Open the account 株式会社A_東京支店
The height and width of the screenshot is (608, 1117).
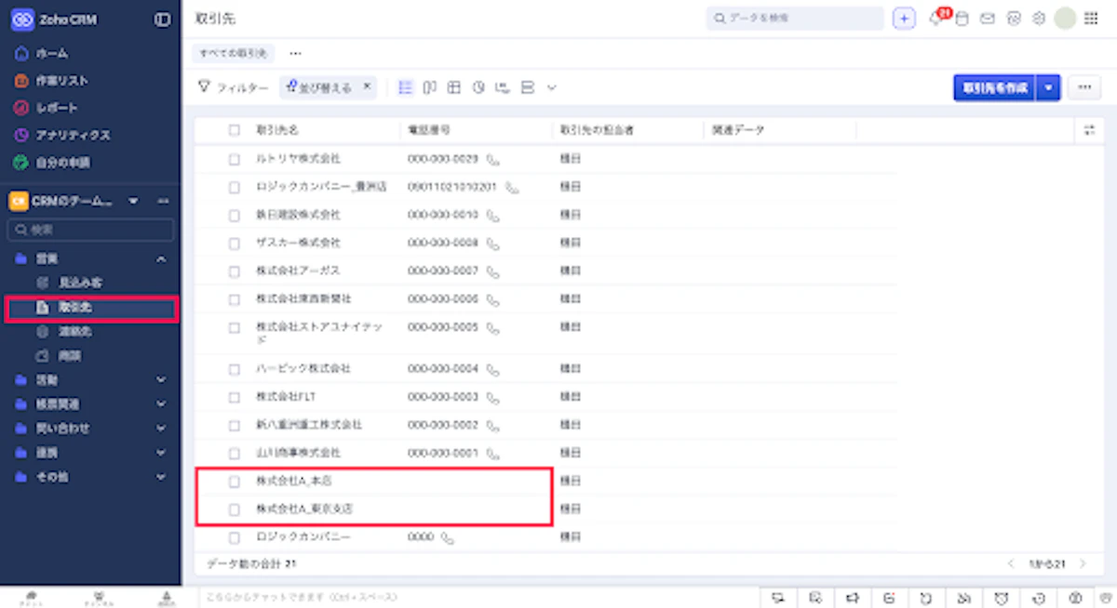click(304, 509)
